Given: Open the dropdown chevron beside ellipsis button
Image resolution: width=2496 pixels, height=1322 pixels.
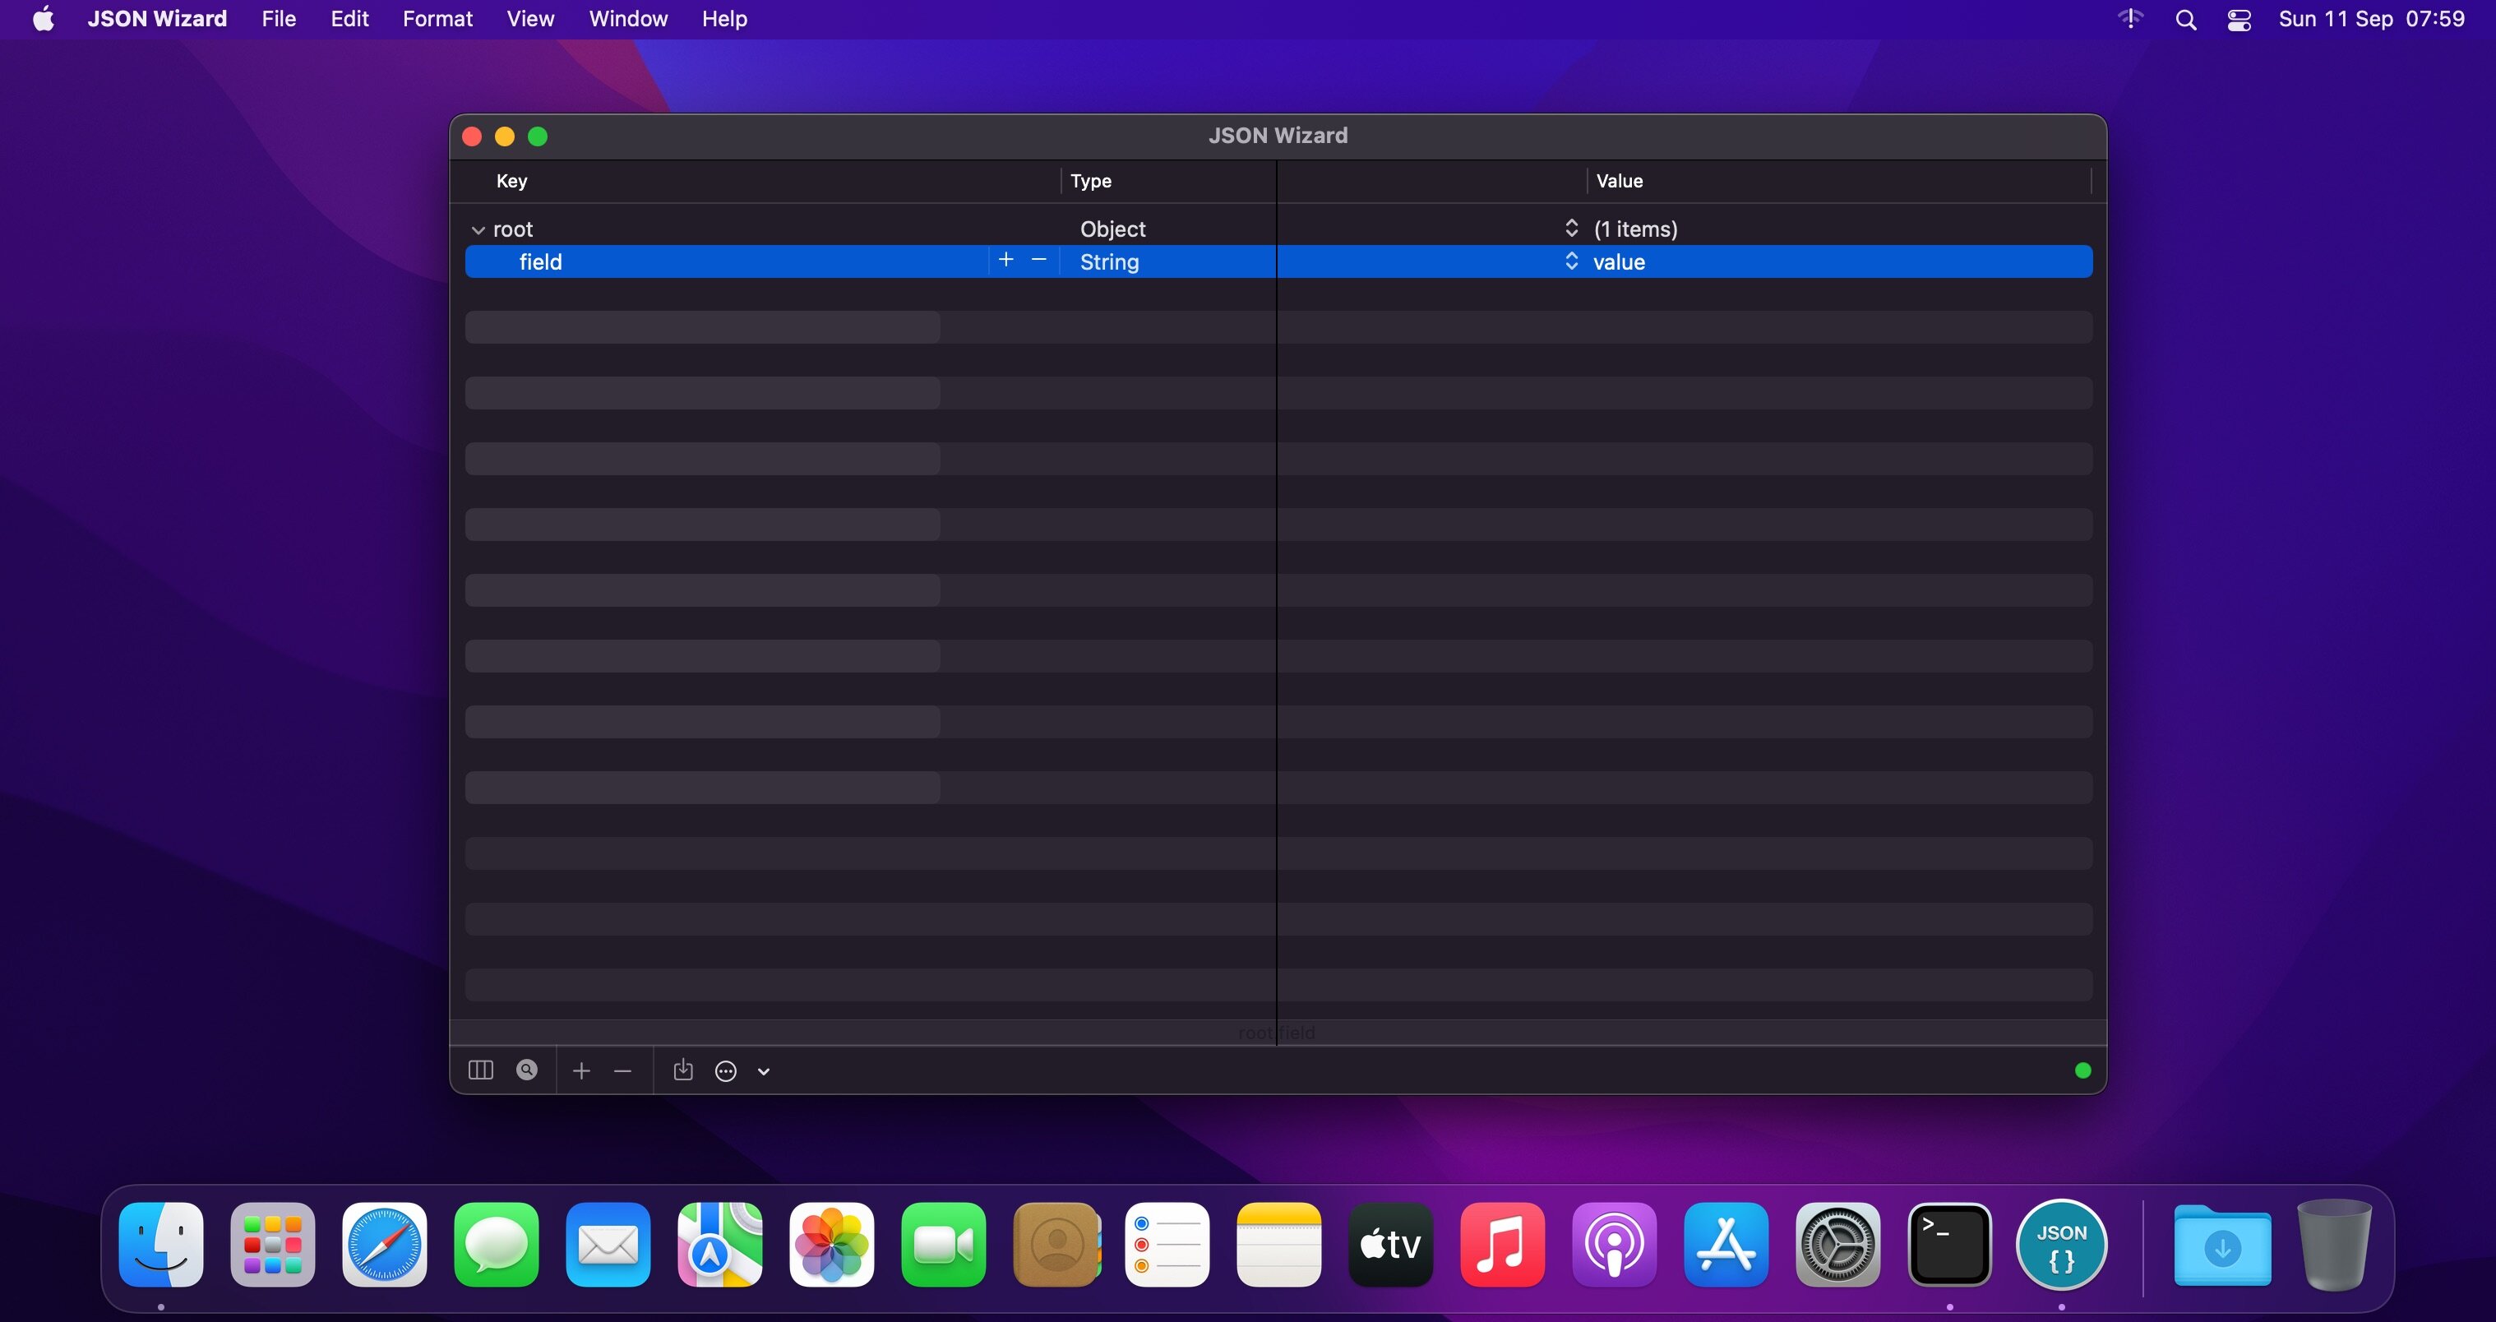Looking at the screenshot, I should [764, 1072].
